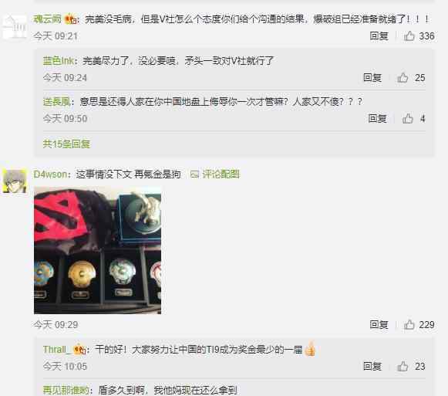Open 魂云阀's profile avatar
Image resolution: width=448 pixels, height=396 pixels.
[x=15, y=26]
